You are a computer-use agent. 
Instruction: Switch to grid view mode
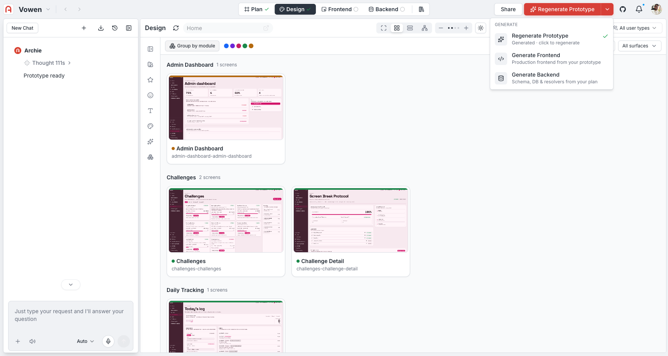pos(397,28)
